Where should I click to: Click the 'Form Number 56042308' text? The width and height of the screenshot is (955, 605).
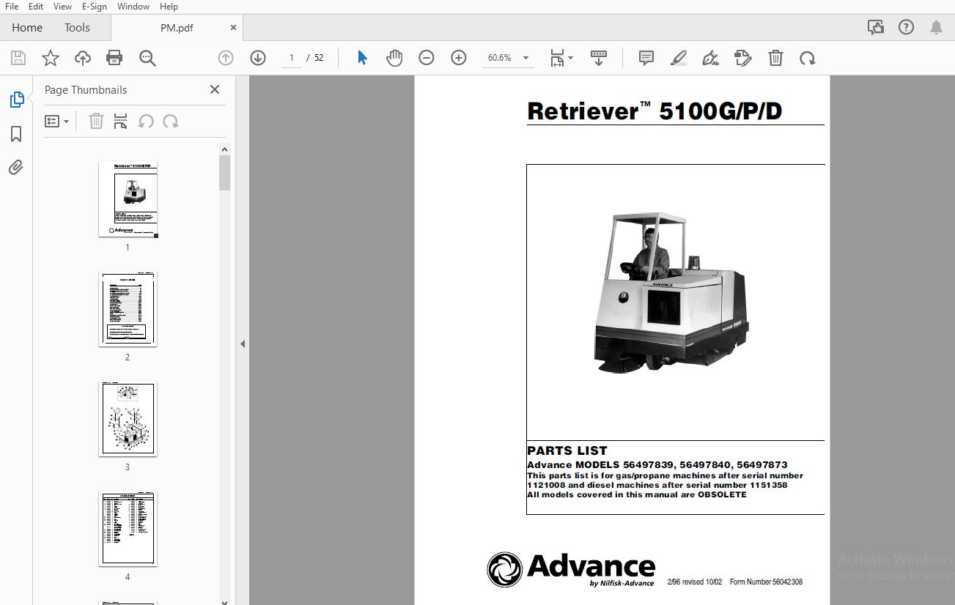766,582
